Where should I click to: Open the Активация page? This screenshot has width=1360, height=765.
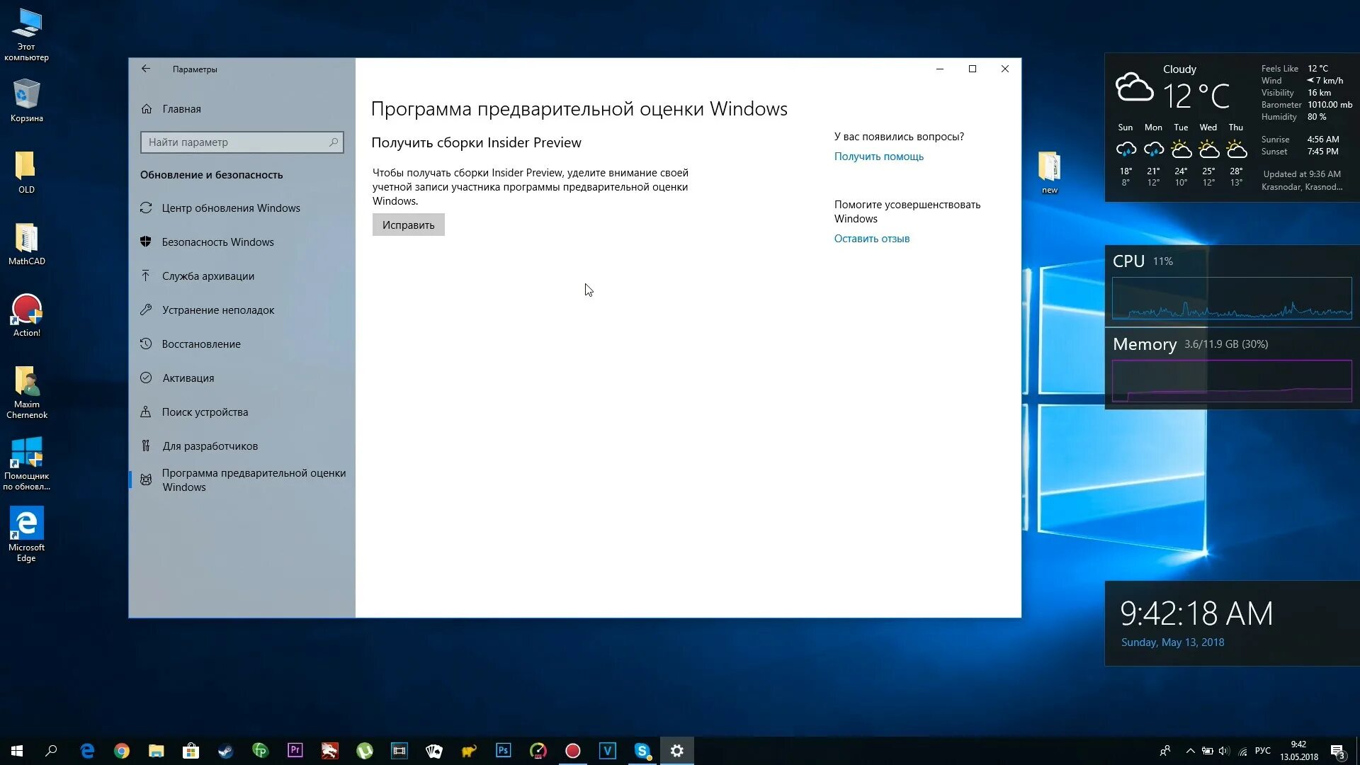(x=188, y=378)
